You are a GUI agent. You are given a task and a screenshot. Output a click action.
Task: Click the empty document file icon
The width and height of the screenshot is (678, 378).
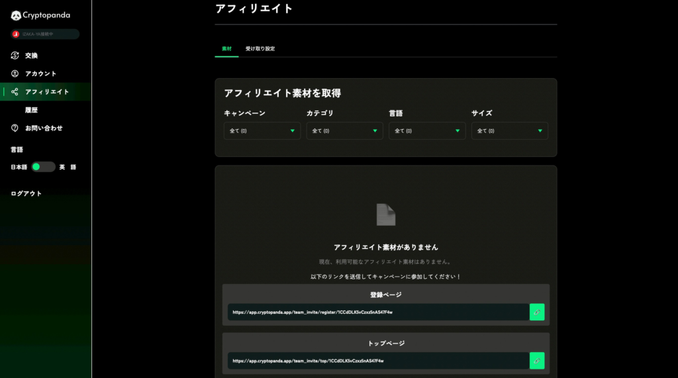click(385, 214)
